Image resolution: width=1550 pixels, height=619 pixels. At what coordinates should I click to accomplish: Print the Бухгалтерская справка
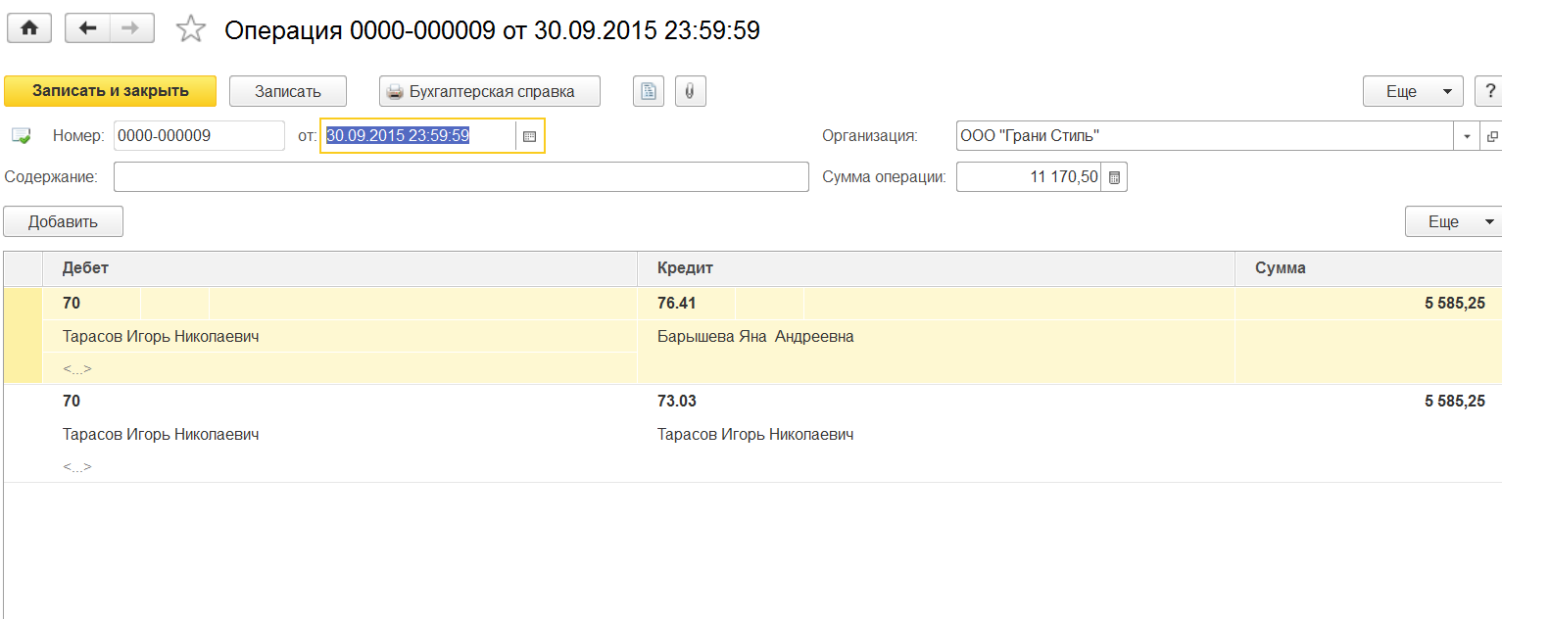[489, 91]
